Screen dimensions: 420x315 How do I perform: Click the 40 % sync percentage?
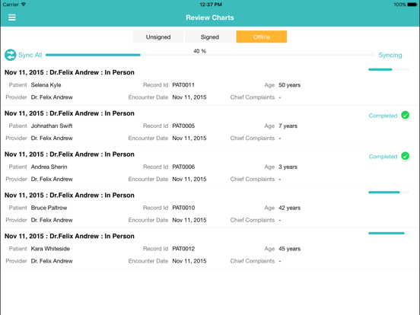tap(200, 51)
